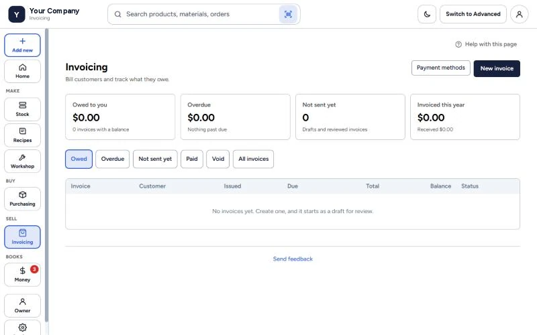The height and width of the screenshot is (335, 537).
Task: Create a New invoice
Action: tap(497, 68)
